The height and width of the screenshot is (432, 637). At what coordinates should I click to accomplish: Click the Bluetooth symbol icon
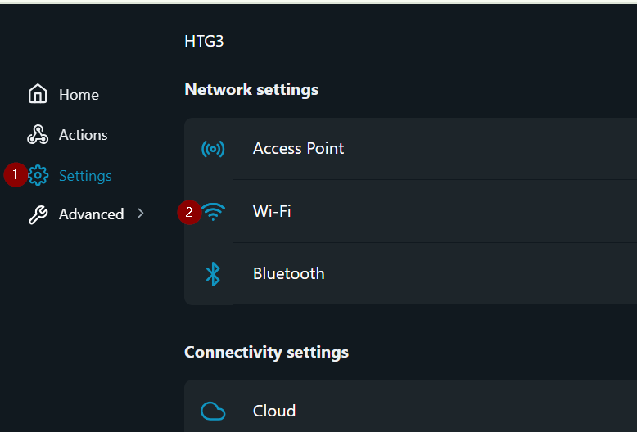tap(213, 274)
